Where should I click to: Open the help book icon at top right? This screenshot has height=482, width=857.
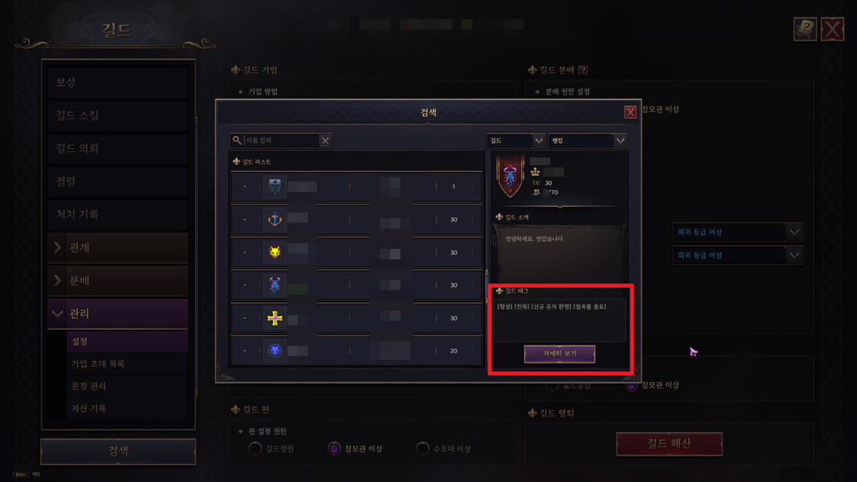(x=804, y=29)
